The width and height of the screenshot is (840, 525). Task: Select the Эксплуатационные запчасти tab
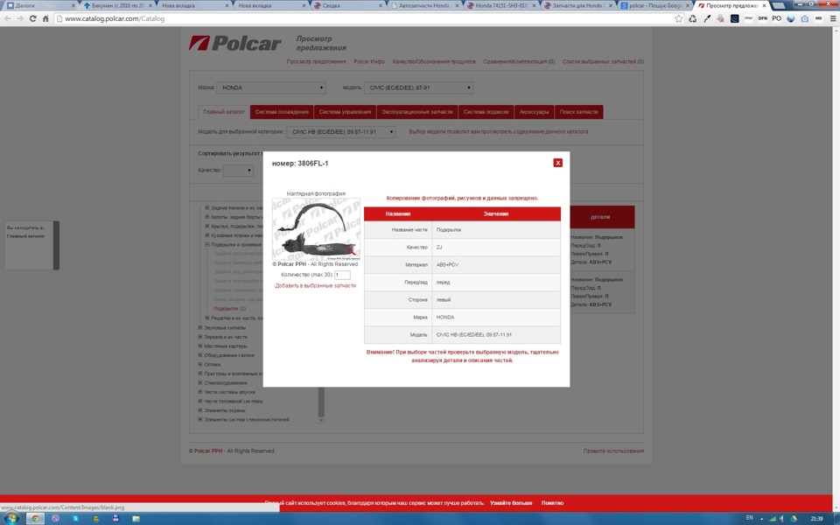[416, 112]
